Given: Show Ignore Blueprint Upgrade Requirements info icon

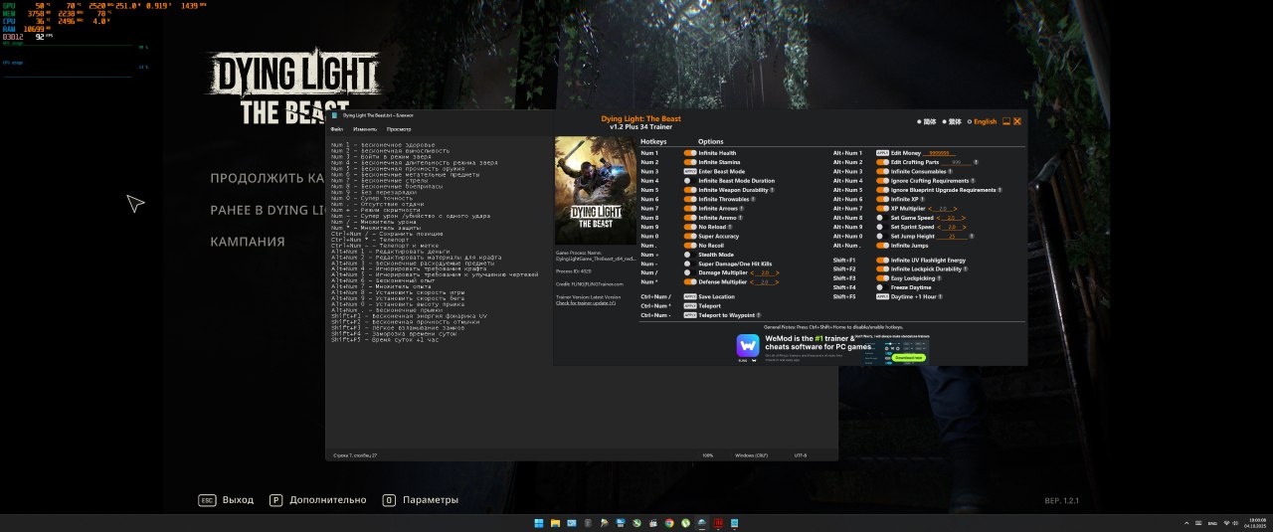Looking at the screenshot, I should pyautogui.click(x=1000, y=190).
